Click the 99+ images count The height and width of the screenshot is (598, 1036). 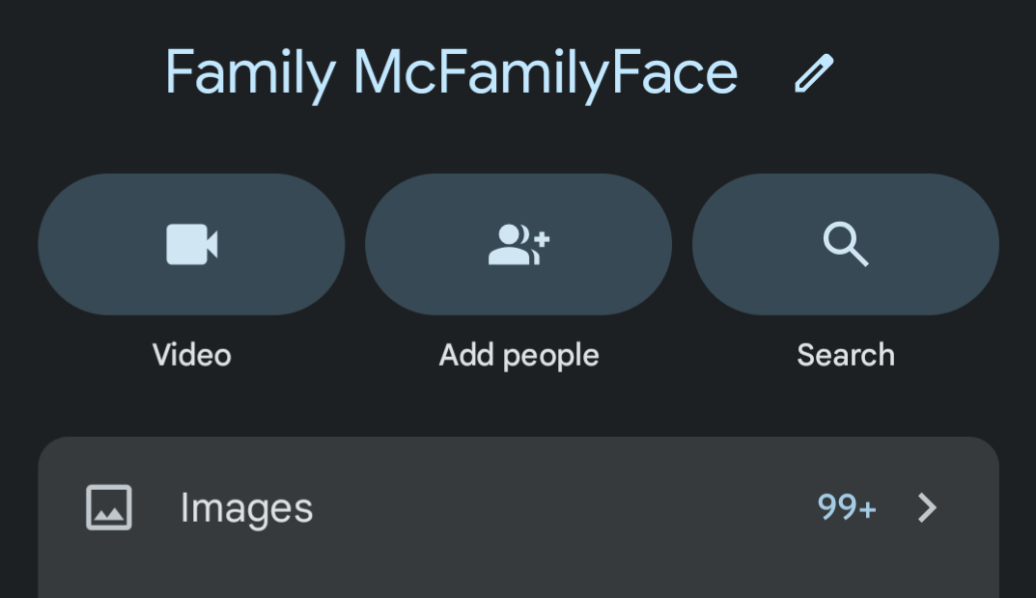coord(847,507)
